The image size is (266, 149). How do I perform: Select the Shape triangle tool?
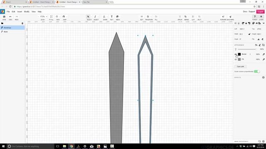click(x=104, y=17)
